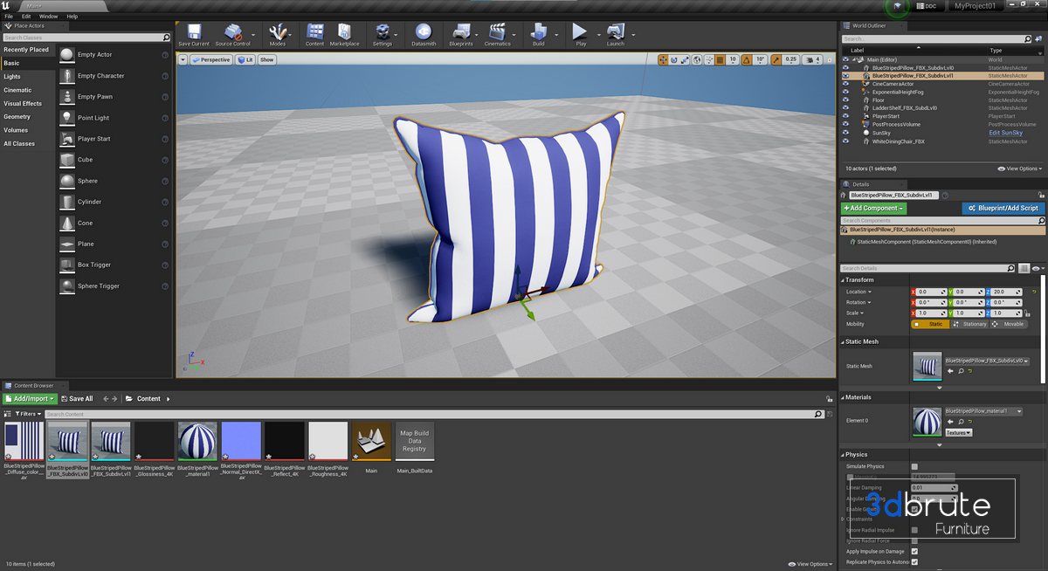
Task: Set Mobility to Movable
Action: tap(1007, 324)
